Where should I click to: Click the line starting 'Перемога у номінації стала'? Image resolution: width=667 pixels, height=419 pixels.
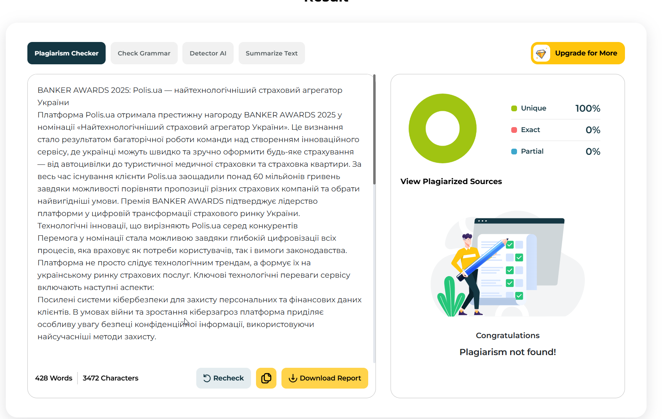click(x=187, y=238)
